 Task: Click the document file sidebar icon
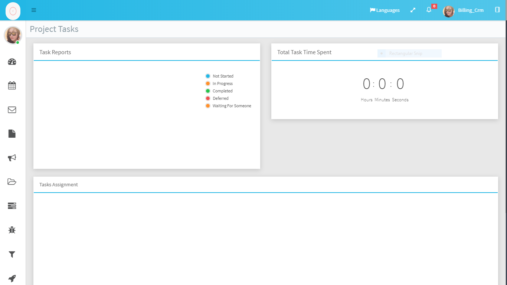12,134
